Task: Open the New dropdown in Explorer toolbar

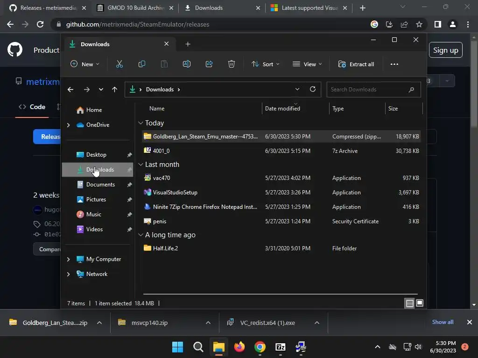Action: (x=85, y=64)
